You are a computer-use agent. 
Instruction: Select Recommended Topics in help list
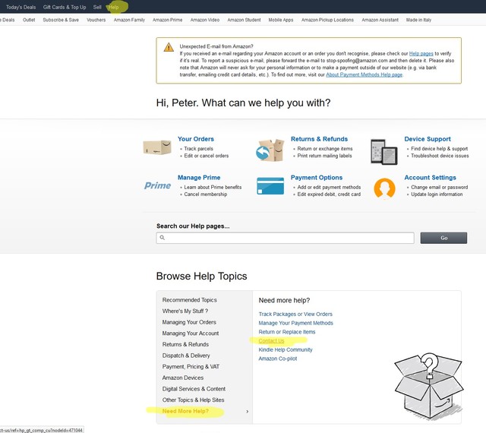(x=189, y=300)
